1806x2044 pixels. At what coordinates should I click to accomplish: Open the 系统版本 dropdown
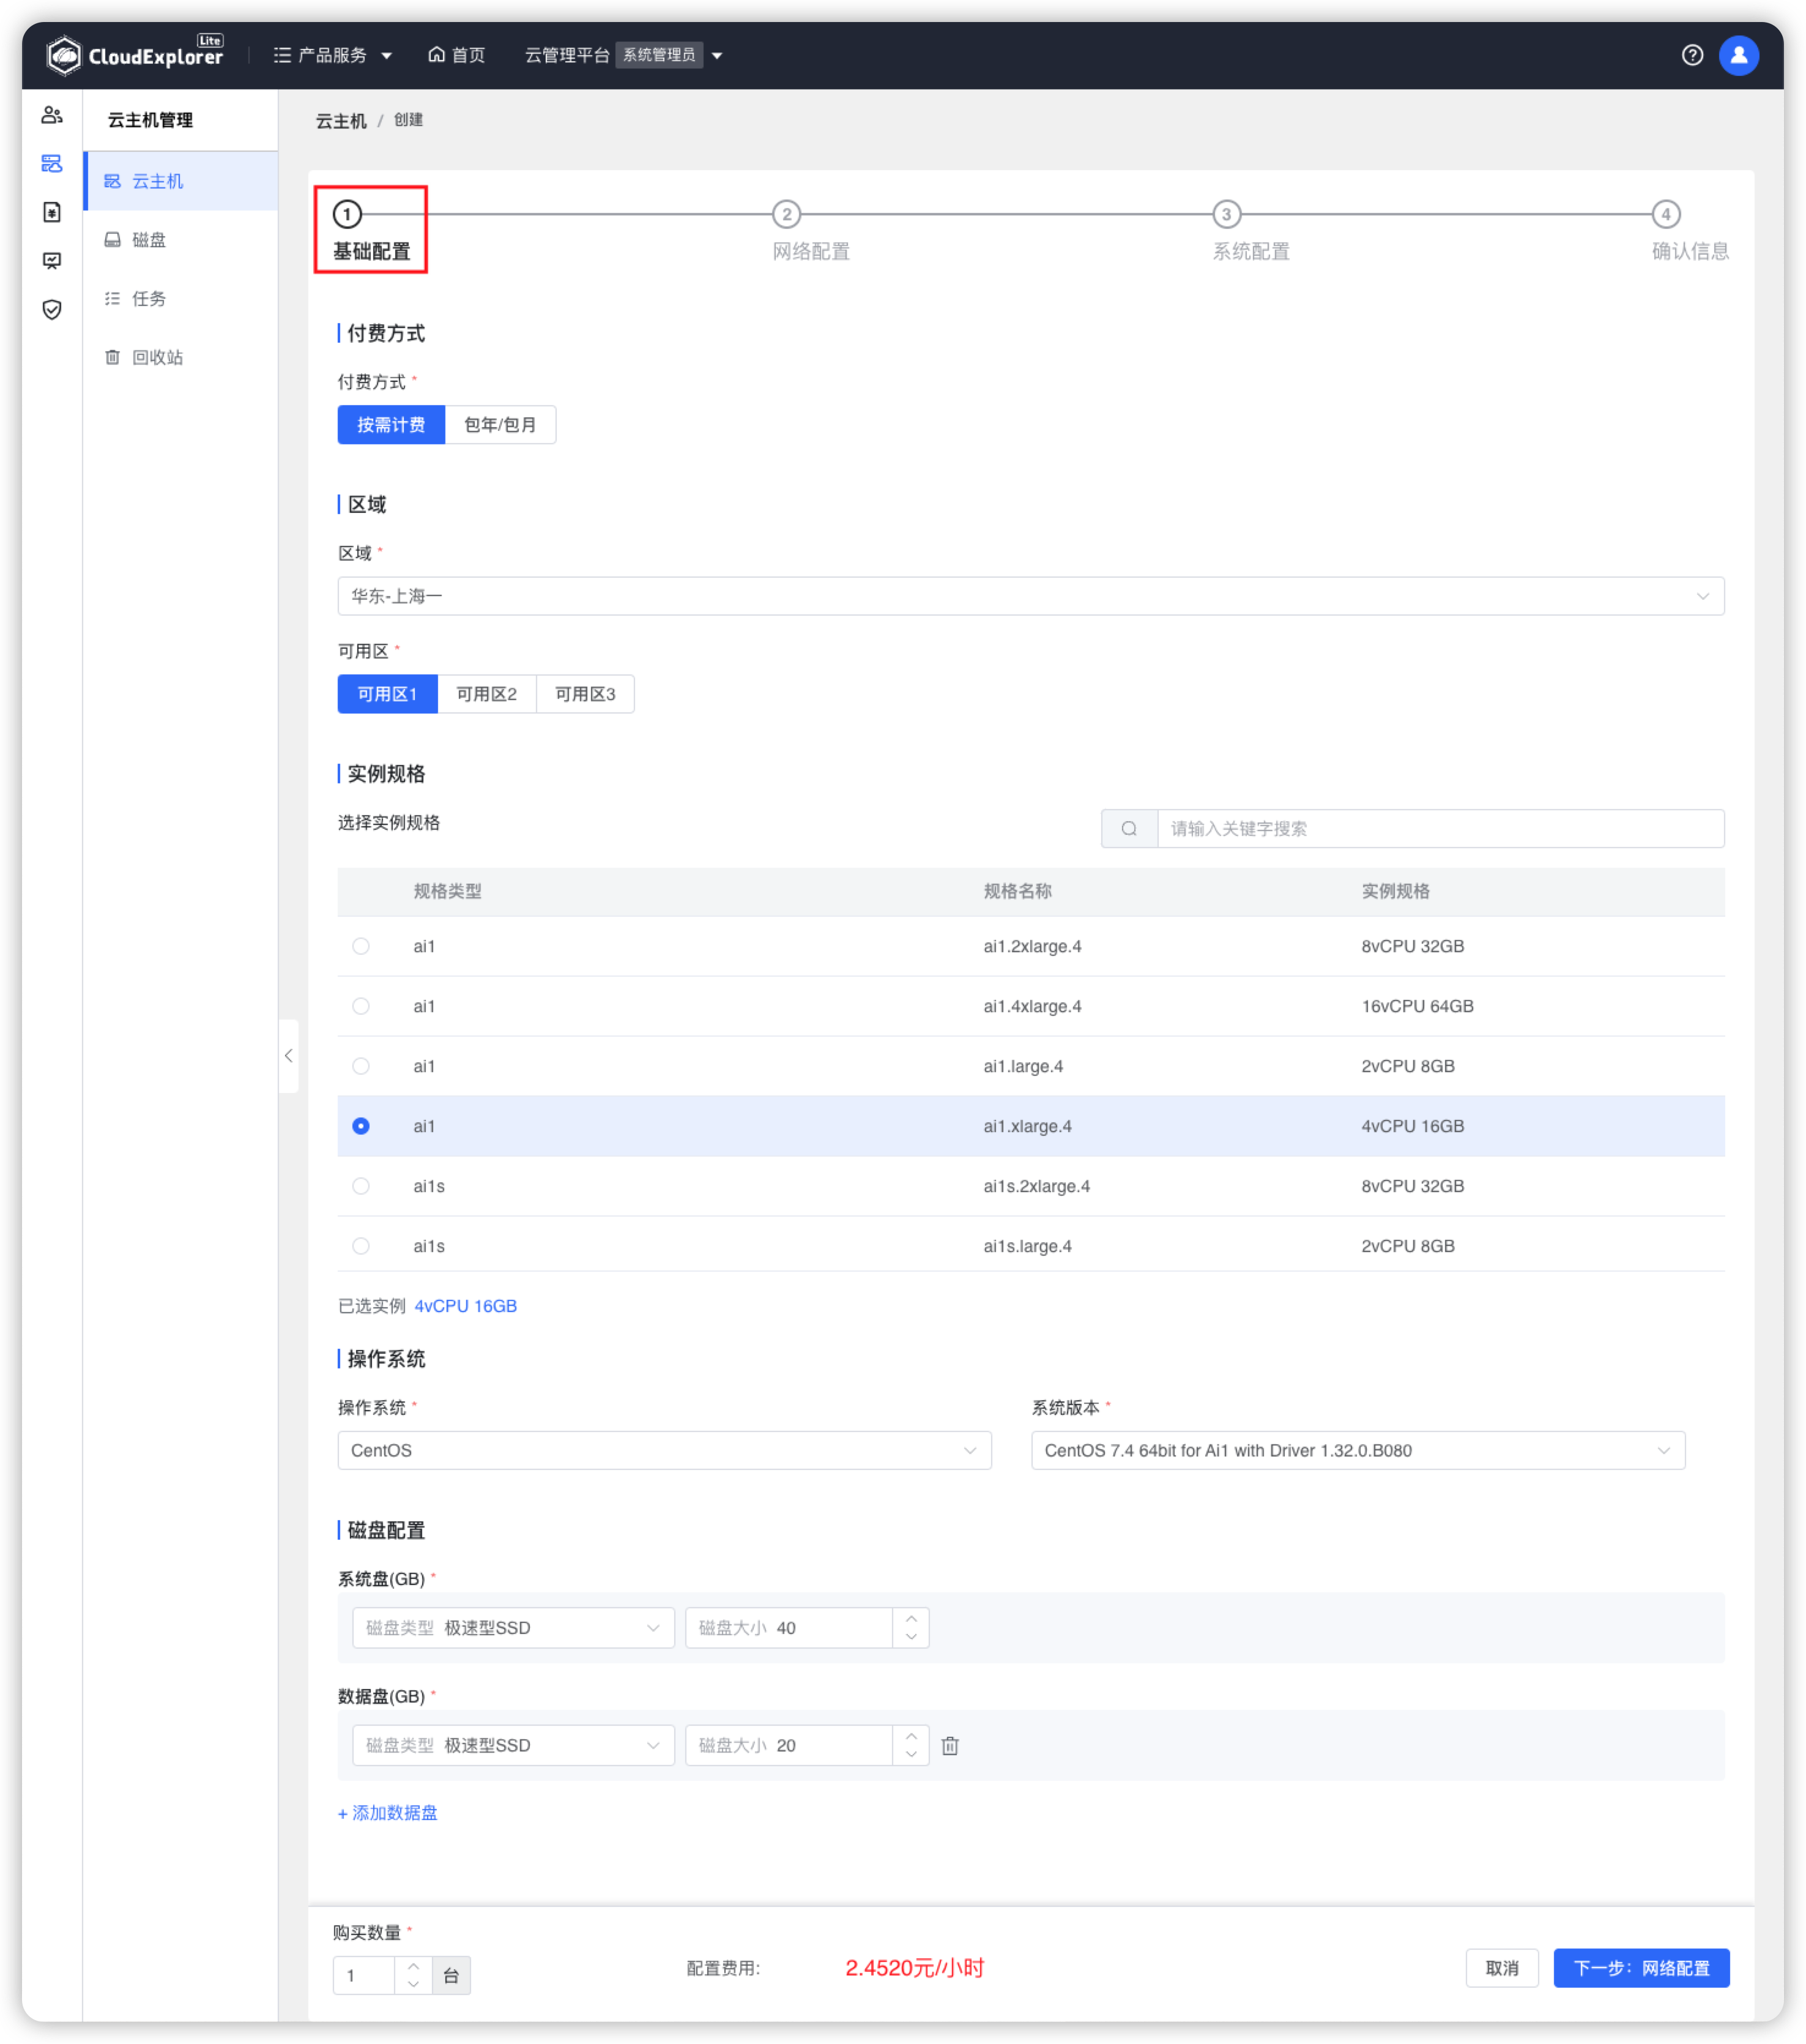1358,1451
